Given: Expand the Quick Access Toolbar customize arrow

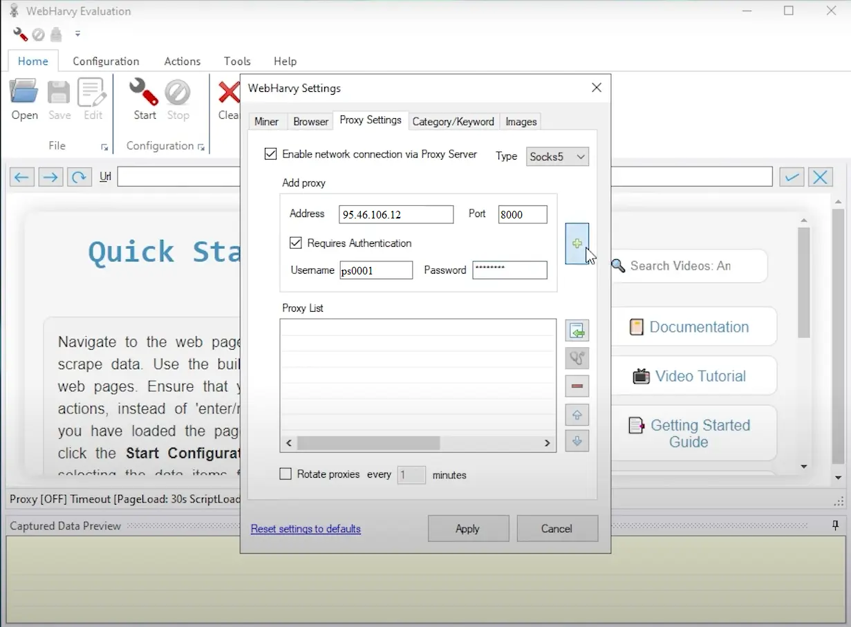Looking at the screenshot, I should [77, 34].
